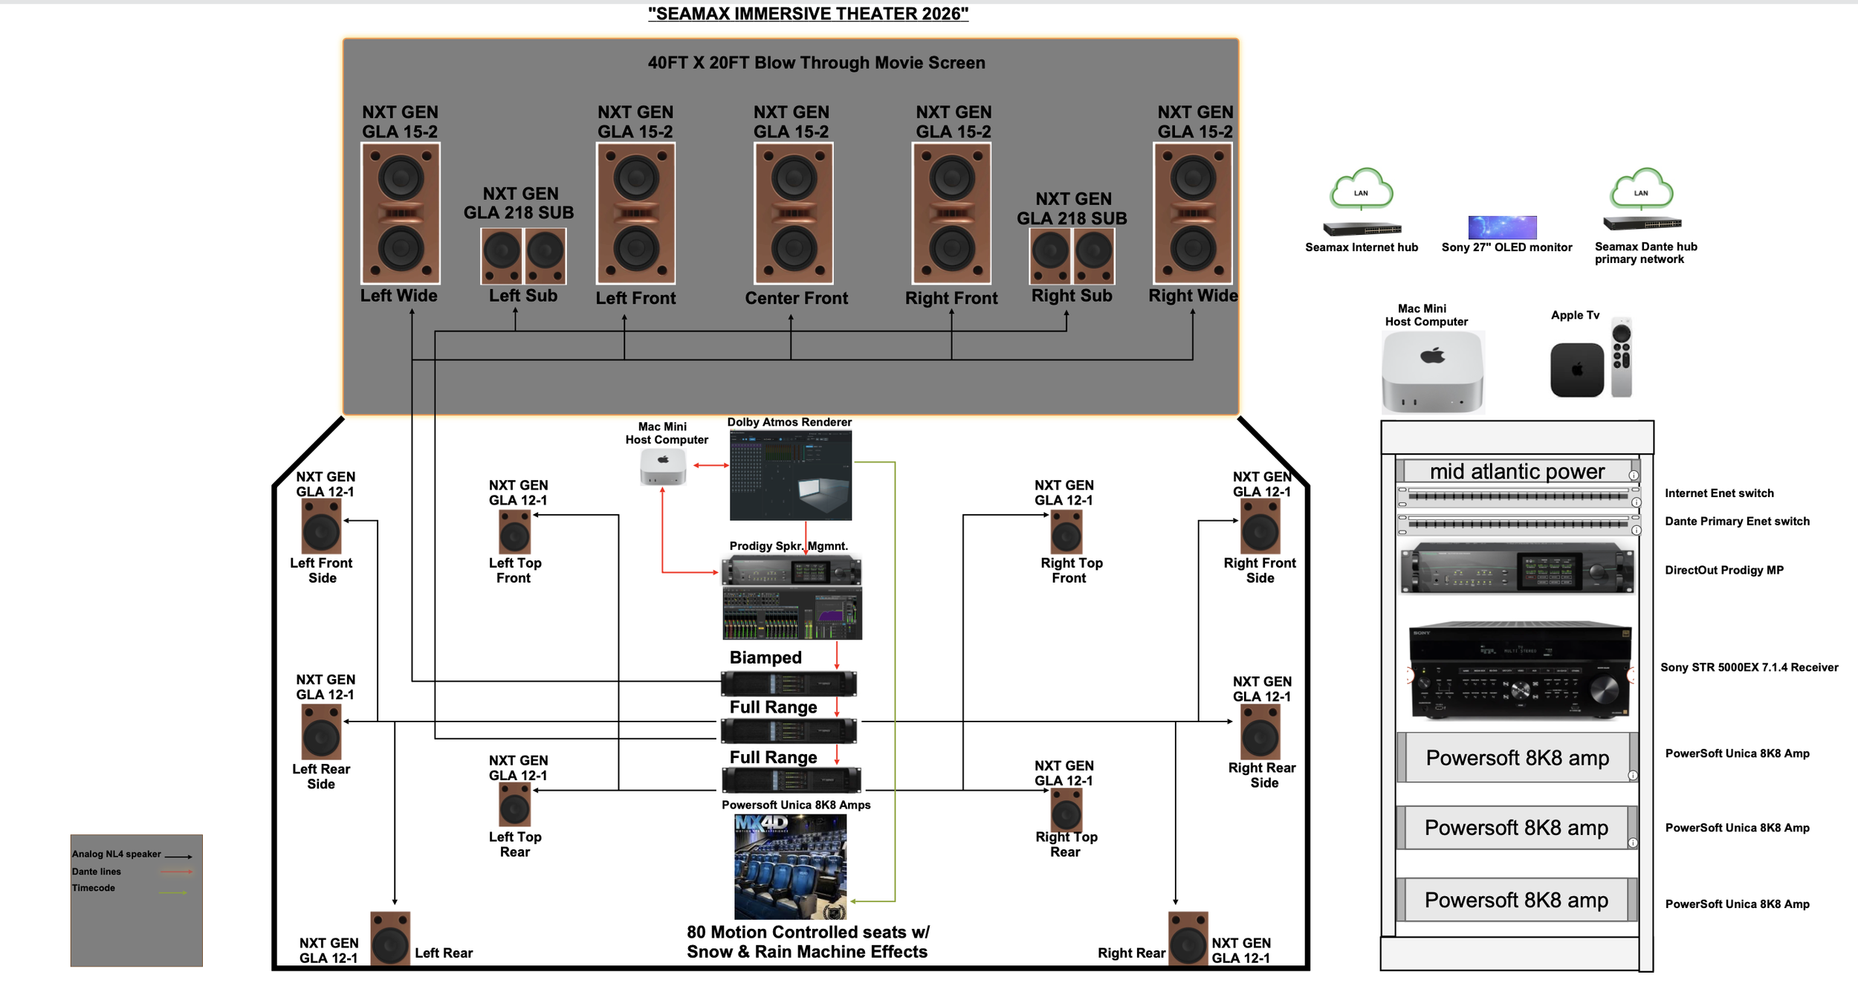Select the Left Front GLA 15-2 speaker
Image resolution: width=1858 pixels, height=989 pixels.
[636, 213]
